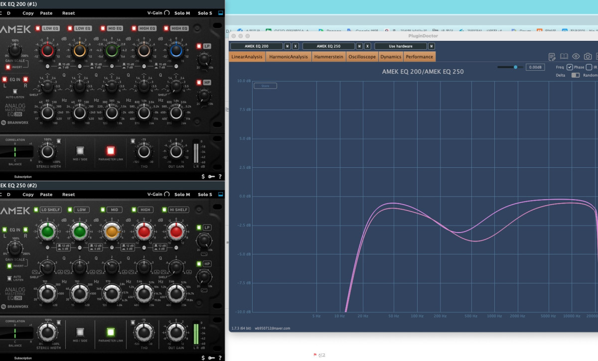The height and width of the screenshot is (361, 598).
Task: Click the HP filter frequency knob in EQ 200
Action: tap(203, 96)
